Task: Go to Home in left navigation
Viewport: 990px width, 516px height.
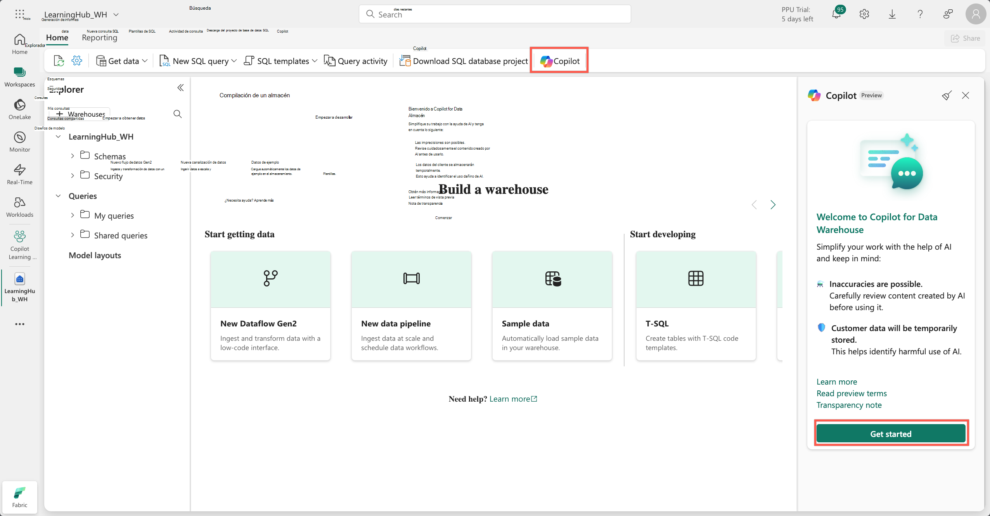Action: click(x=20, y=44)
